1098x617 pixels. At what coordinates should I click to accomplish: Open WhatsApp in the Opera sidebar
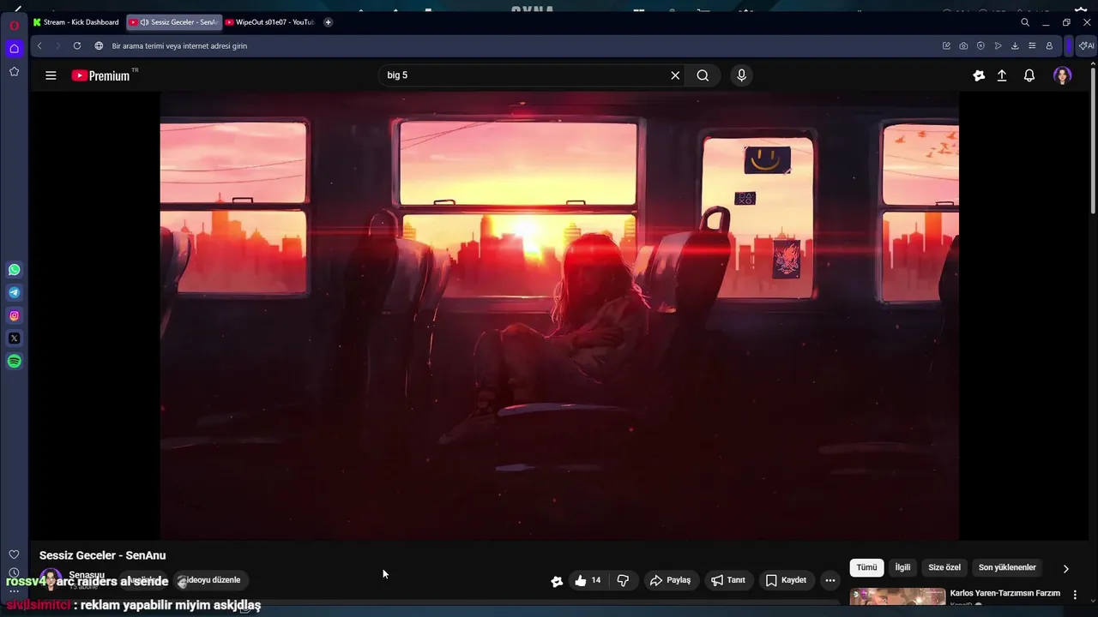[15, 270]
